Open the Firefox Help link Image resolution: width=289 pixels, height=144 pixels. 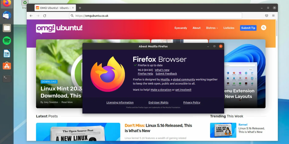point(145,74)
